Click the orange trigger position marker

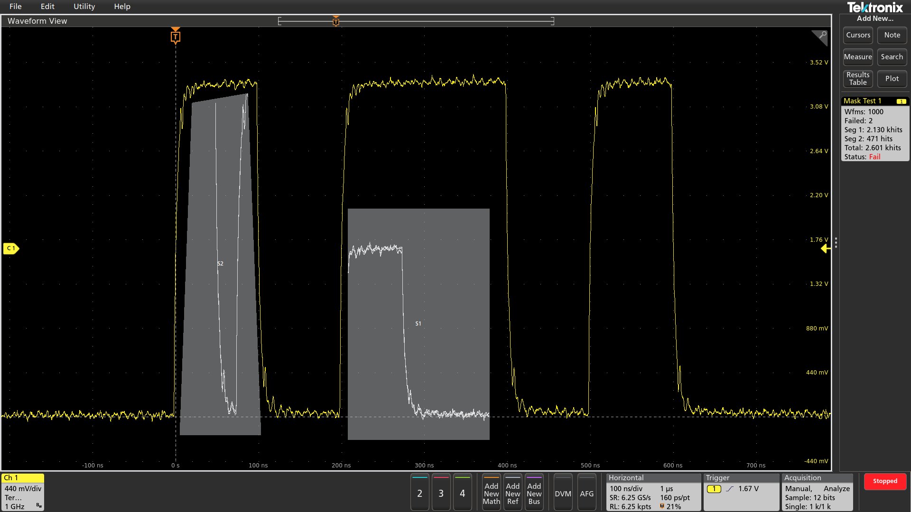point(176,37)
